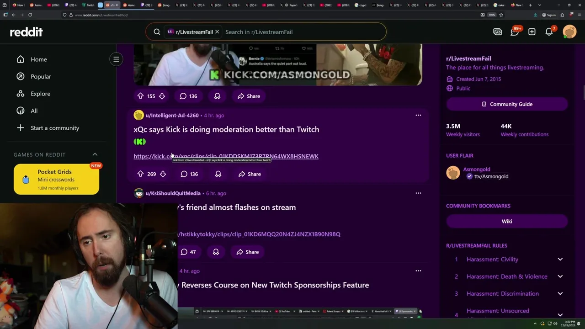The width and height of the screenshot is (585, 329).
Task: Open options menu for the KsiShouldQuitMedia post
Action: pyautogui.click(x=418, y=193)
